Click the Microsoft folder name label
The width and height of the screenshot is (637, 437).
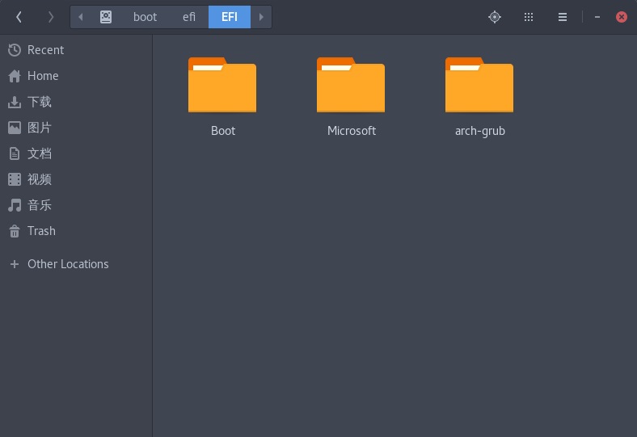coord(352,131)
